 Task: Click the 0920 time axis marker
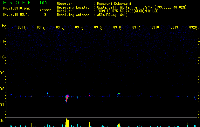tap(193, 27)
